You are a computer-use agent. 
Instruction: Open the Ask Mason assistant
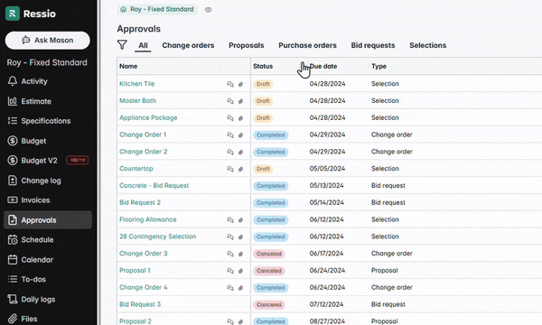48,40
